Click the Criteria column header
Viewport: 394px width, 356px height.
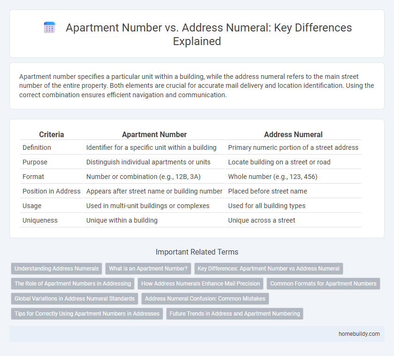coord(52,135)
